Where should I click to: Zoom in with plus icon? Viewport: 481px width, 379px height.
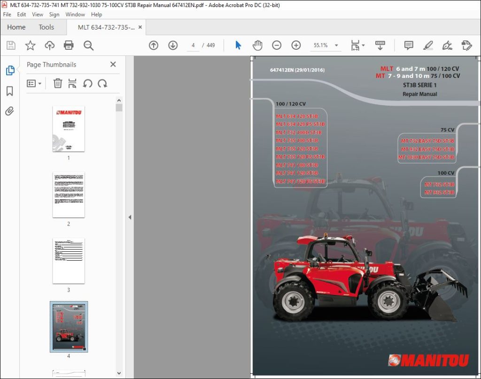coord(296,46)
